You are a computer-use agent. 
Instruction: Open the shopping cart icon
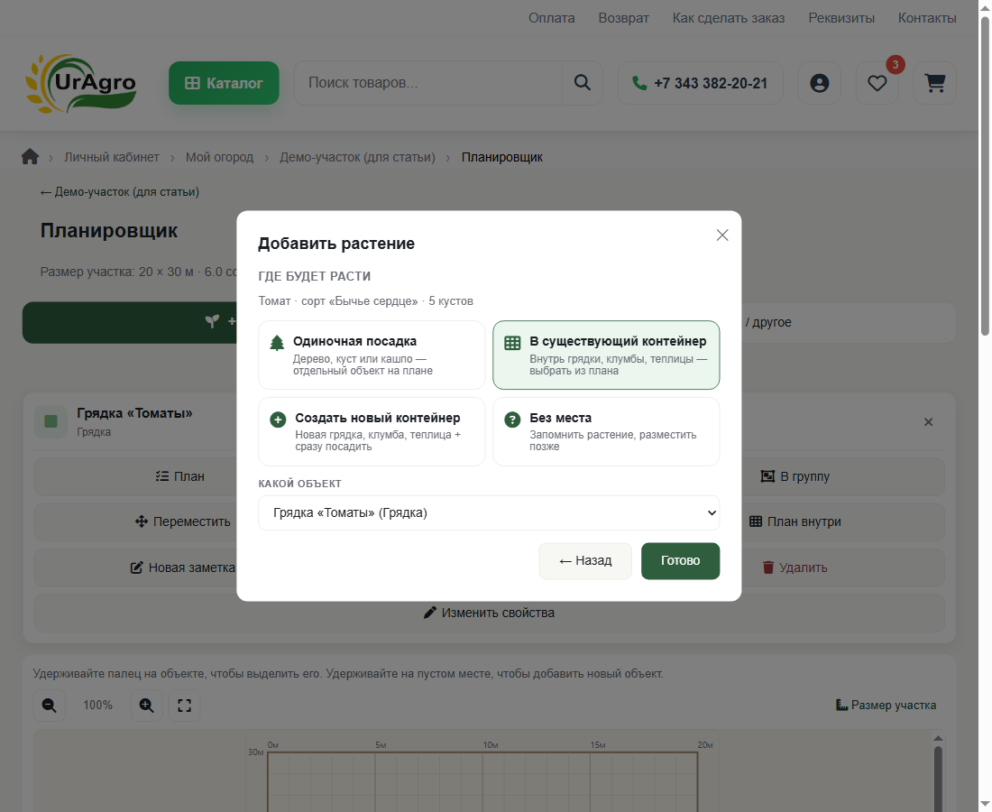coord(934,83)
